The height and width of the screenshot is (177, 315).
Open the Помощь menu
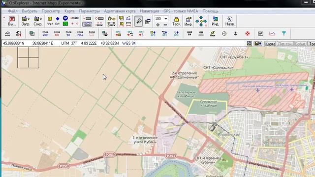[x=210, y=11]
